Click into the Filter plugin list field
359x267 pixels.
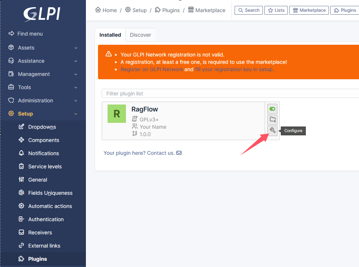click(230, 94)
